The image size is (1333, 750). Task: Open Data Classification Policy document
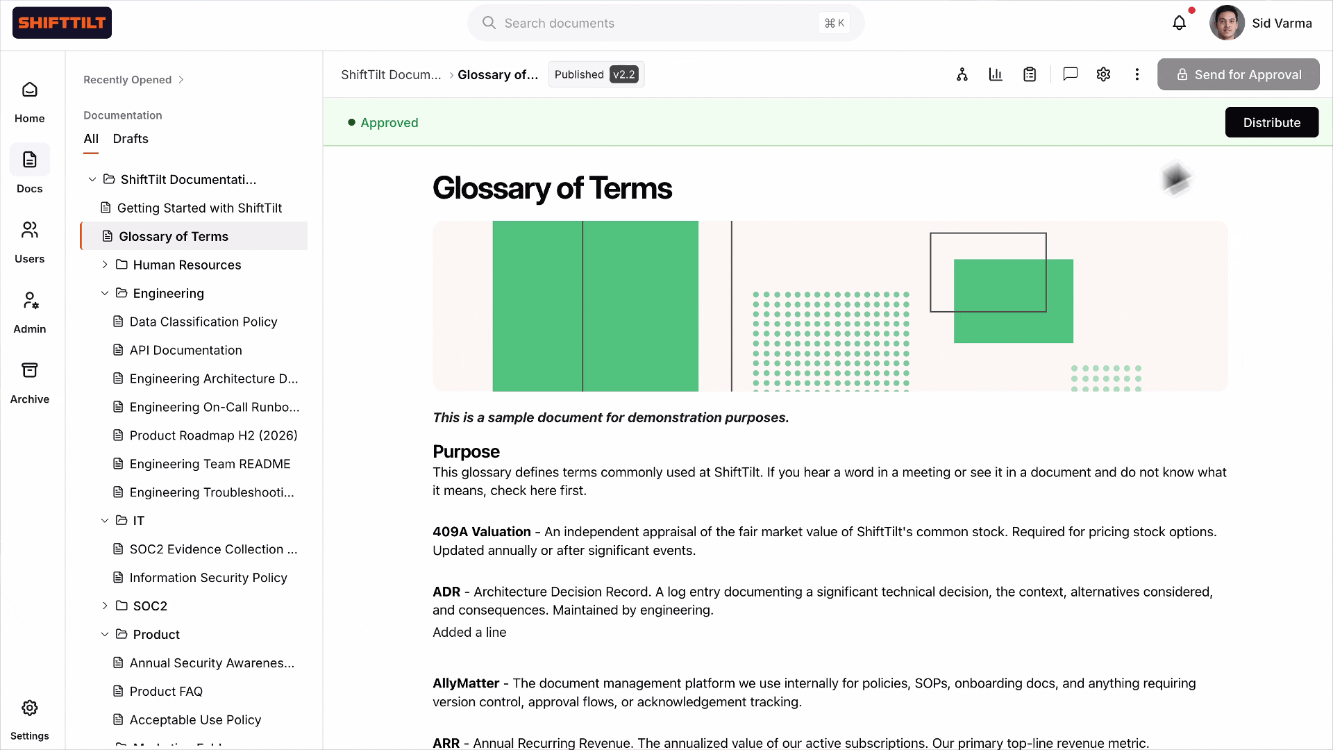tap(194, 322)
